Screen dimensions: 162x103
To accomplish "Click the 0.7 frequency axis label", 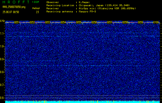I will (2, 85).
